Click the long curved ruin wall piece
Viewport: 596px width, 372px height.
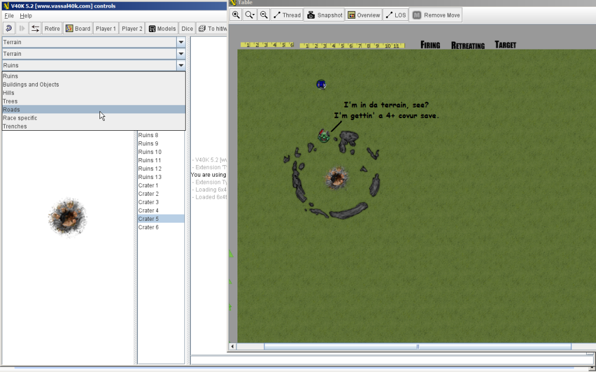[x=349, y=211]
